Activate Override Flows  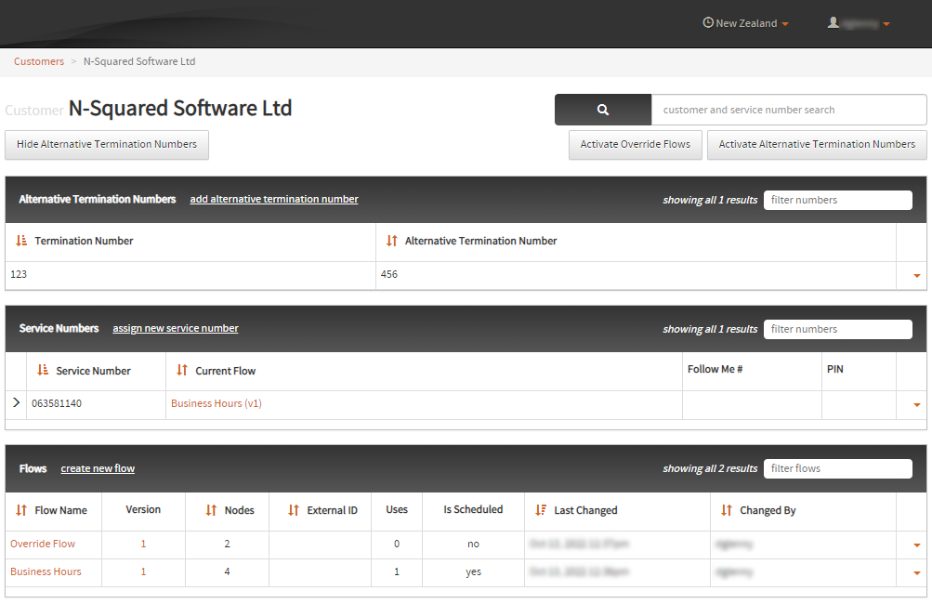click(x=635, y=145)
